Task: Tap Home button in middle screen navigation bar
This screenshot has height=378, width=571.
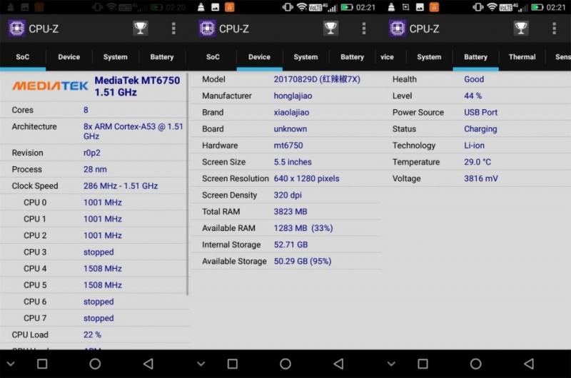Action: [285, 364]
